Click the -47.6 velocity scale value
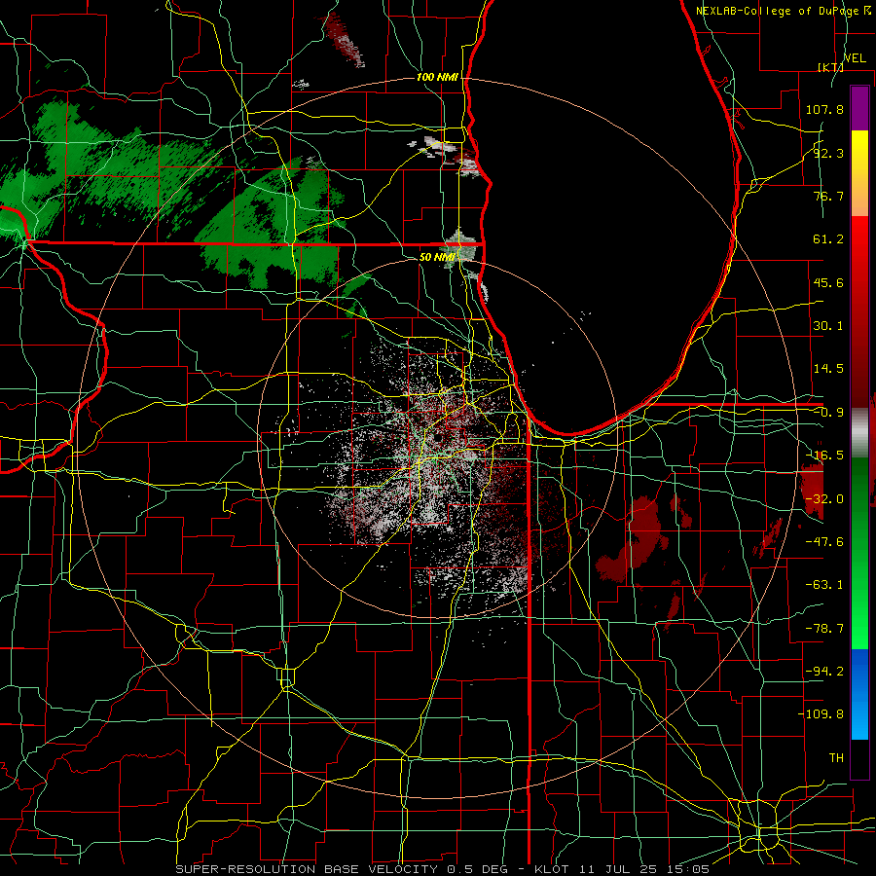 [824, 542]
